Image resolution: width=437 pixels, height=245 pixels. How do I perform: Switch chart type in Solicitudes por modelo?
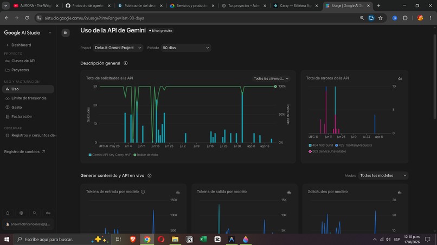(x=400, y=192)
